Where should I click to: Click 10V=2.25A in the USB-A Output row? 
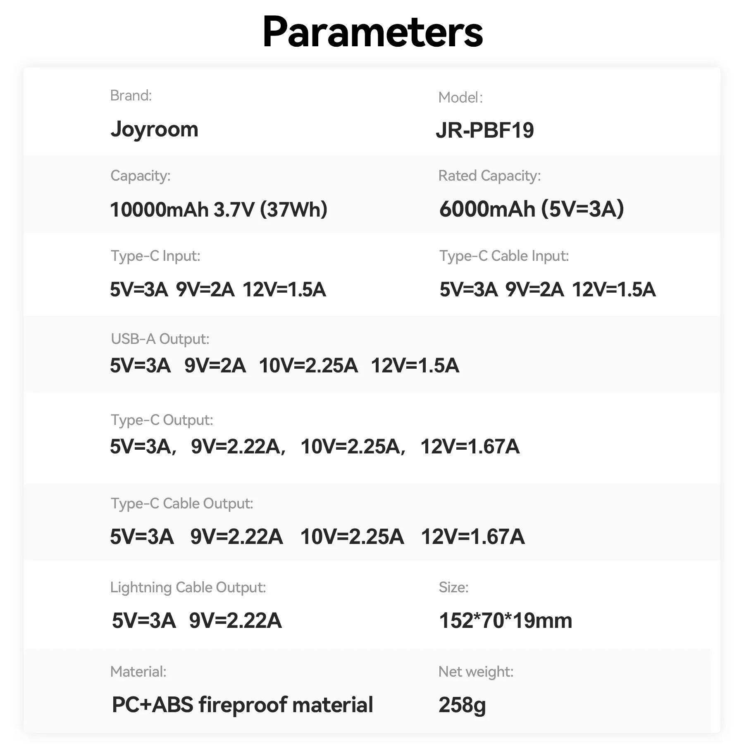(308, 366)
